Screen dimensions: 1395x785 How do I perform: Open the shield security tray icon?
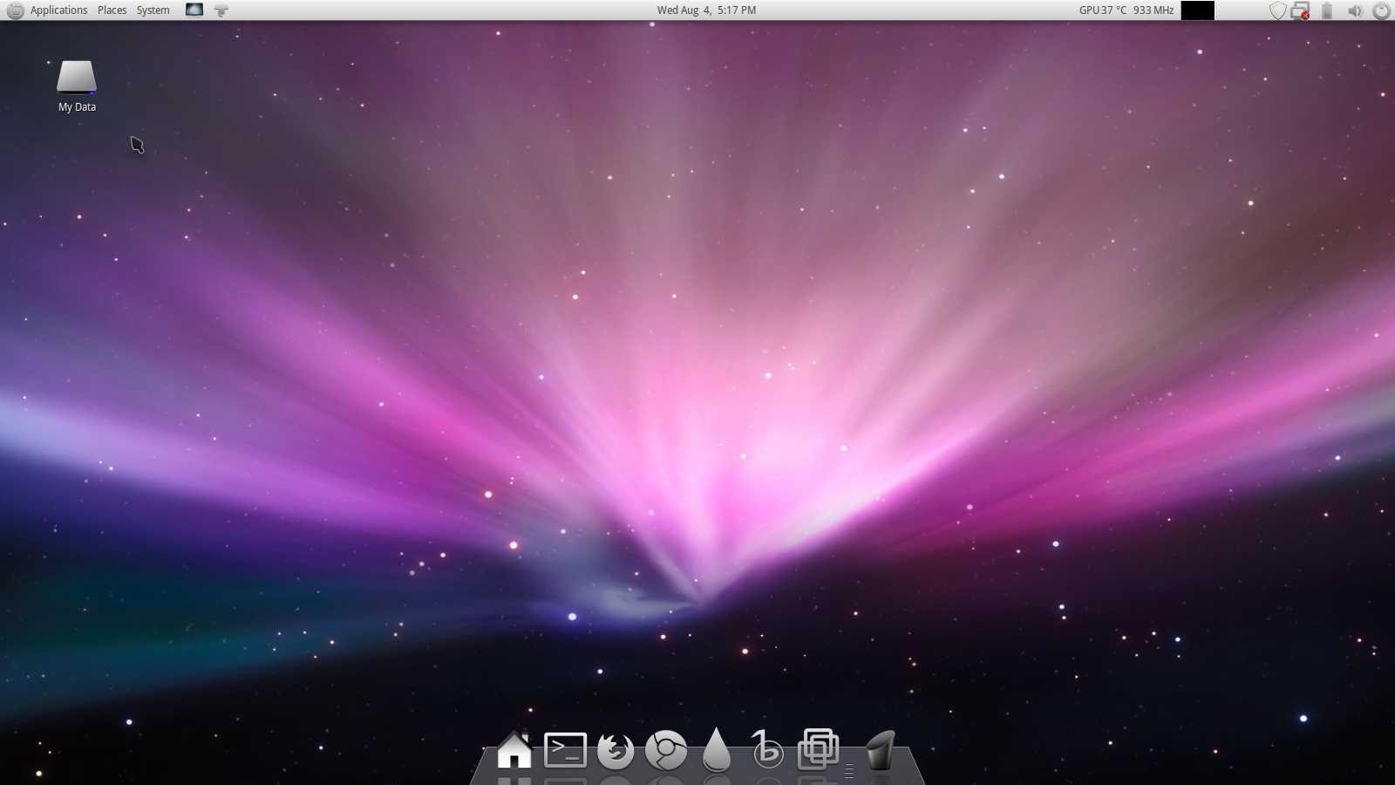tap(1277, 10)
